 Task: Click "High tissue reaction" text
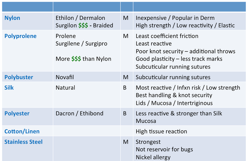(x=161, y=131)
